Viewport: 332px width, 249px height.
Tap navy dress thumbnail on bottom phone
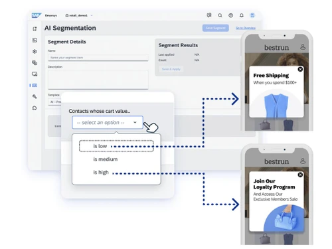click(288, 239)
